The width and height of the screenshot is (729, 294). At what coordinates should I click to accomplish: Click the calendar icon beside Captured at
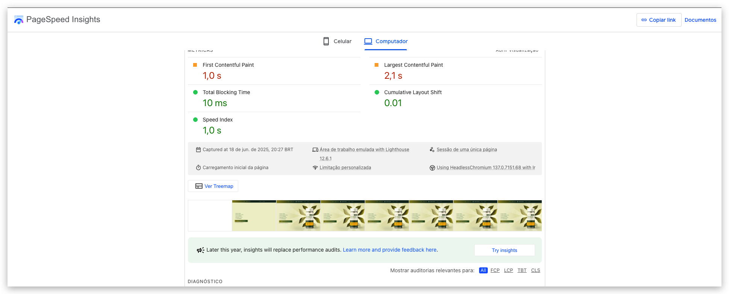pos(198,150)
